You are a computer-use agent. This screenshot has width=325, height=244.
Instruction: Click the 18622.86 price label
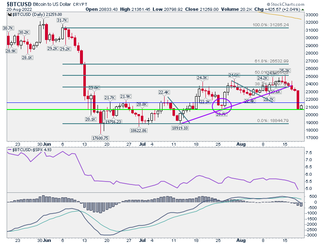click(x=138, y=130)
